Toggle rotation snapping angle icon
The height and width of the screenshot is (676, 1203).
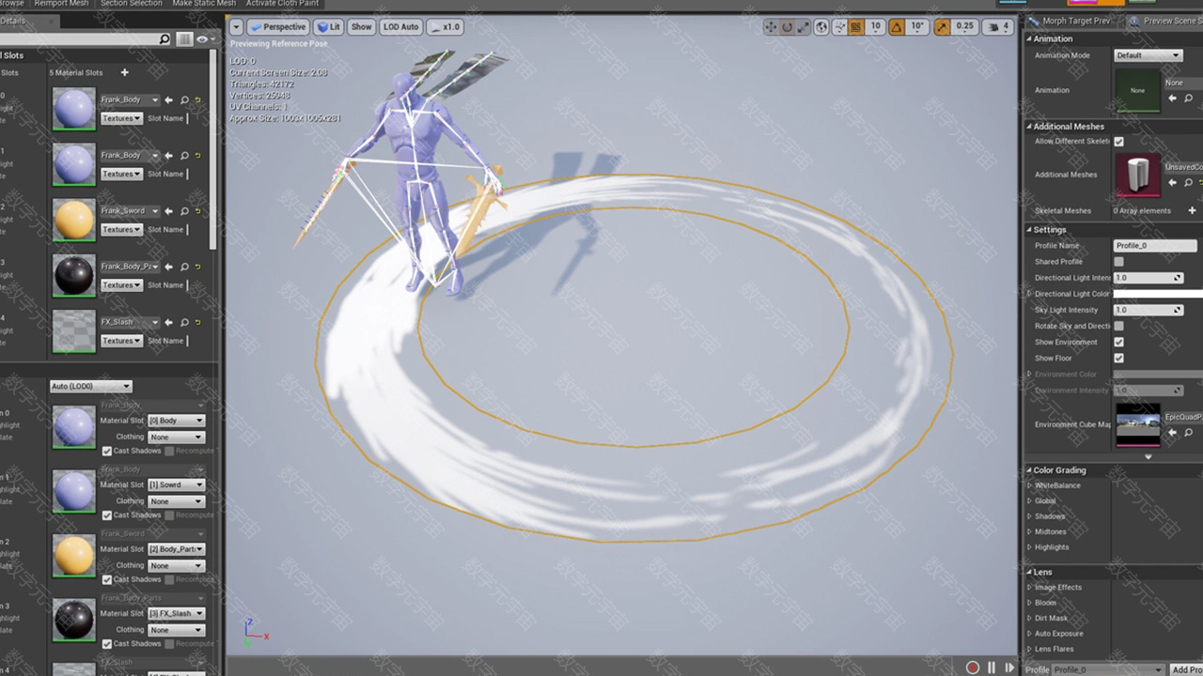pyautogui.click(x=897, y=27)
